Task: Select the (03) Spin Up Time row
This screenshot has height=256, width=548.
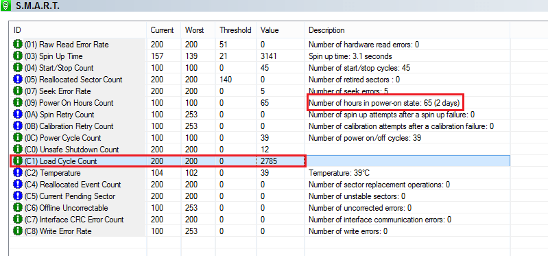Action: (260, 56)
